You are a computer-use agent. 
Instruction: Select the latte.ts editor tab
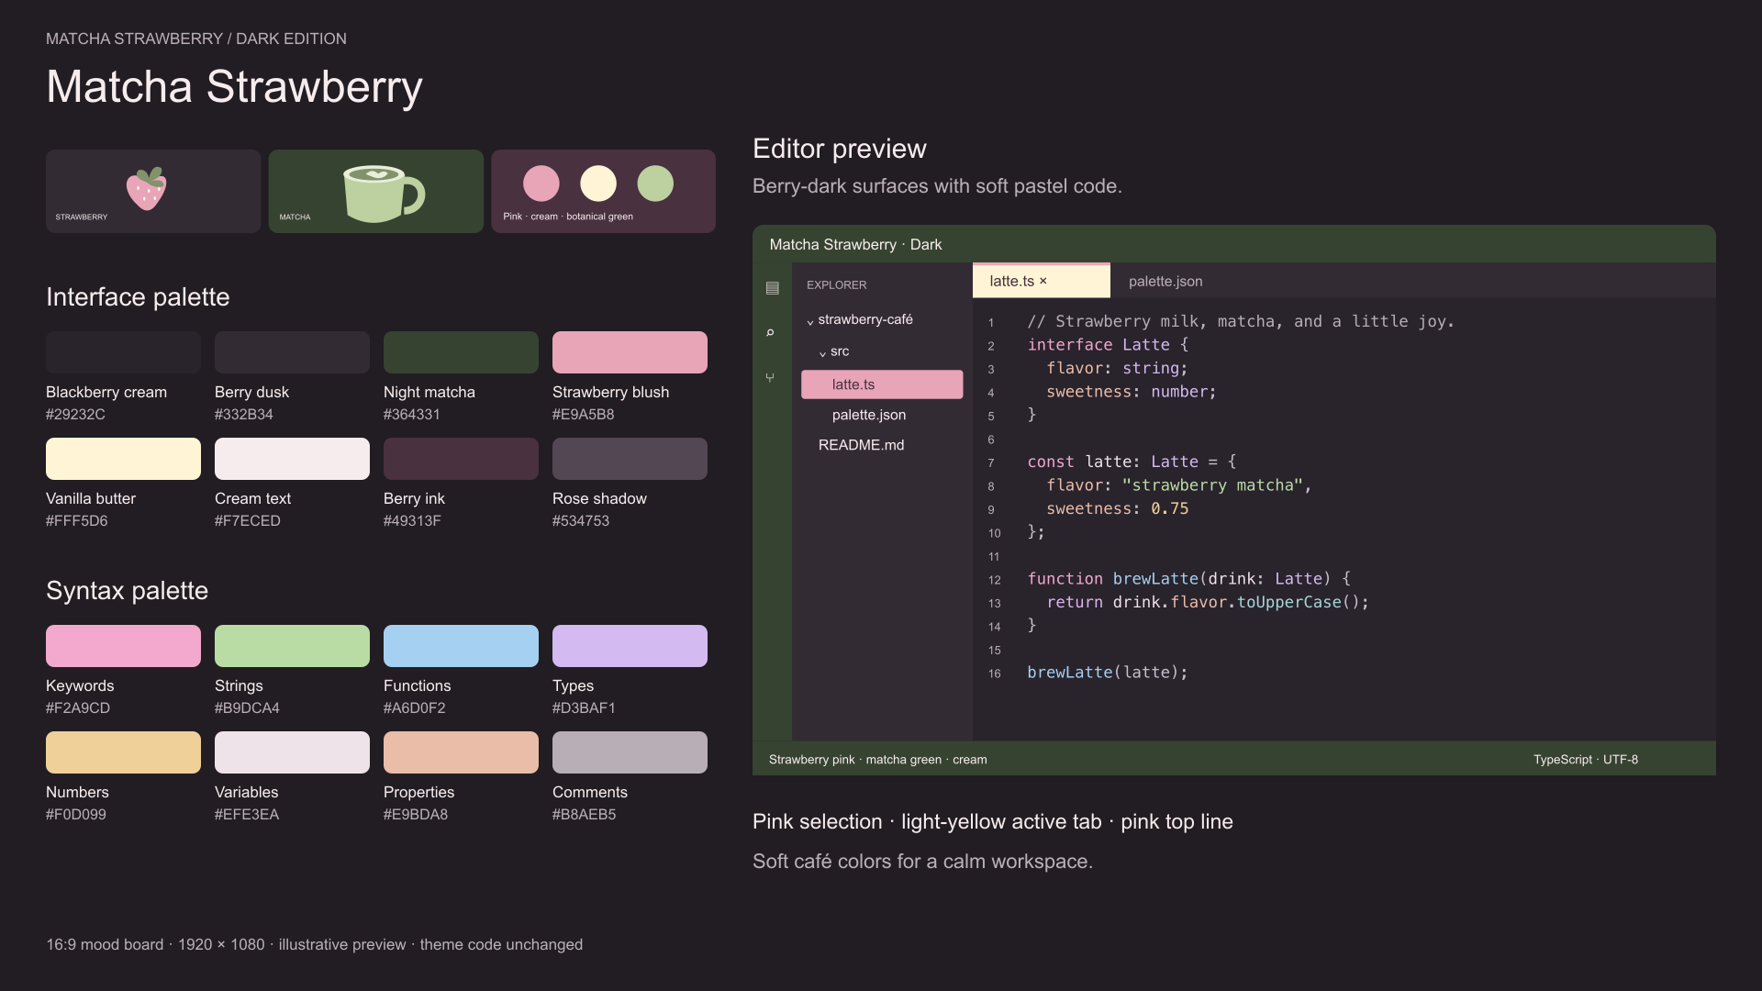1041,281
